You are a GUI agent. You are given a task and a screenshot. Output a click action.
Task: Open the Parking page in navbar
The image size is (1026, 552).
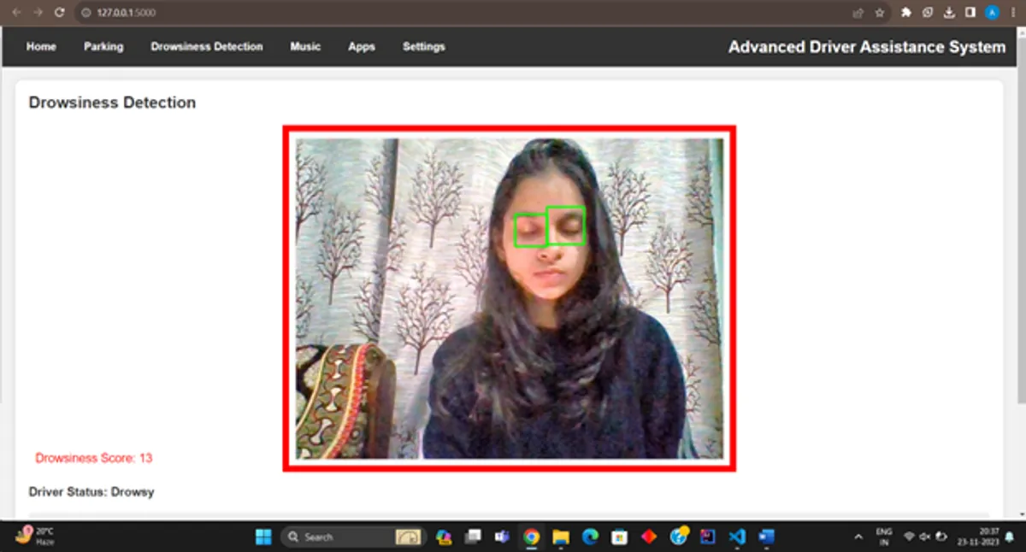103,47
